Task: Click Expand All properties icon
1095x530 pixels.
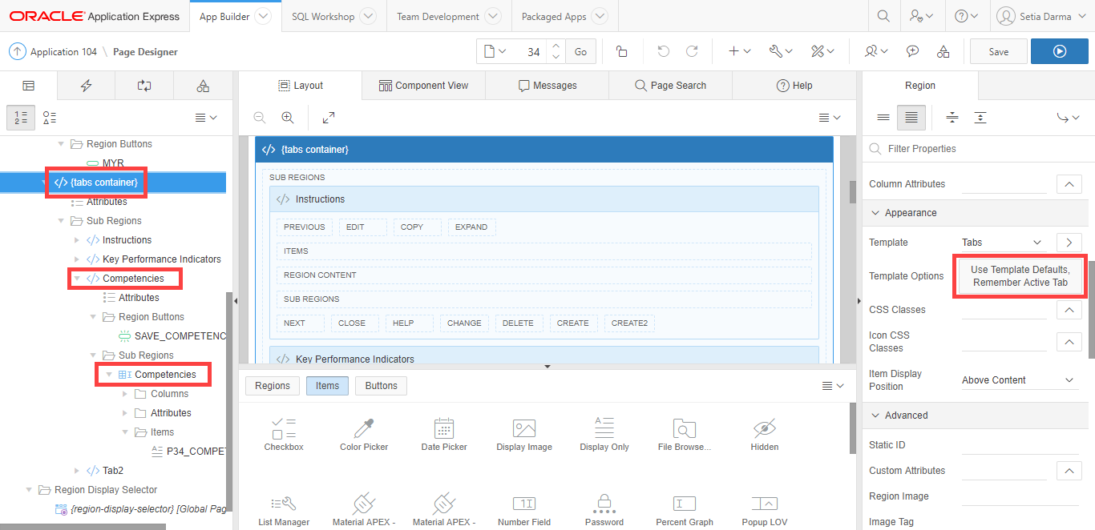Action: click(980, 118)
